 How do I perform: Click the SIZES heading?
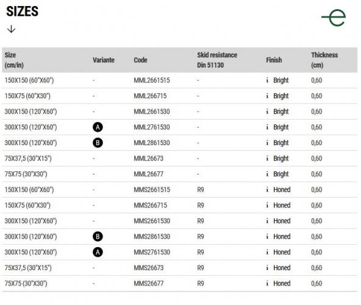tap(23, 12)
